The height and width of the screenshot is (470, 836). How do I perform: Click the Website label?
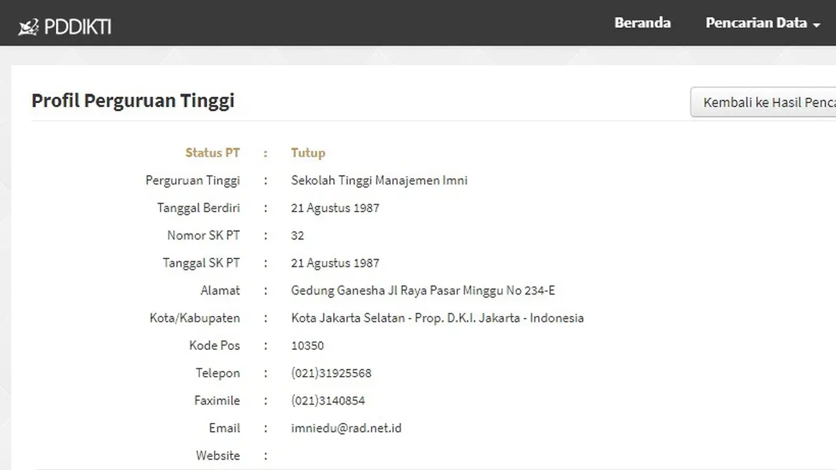[218, 455]
